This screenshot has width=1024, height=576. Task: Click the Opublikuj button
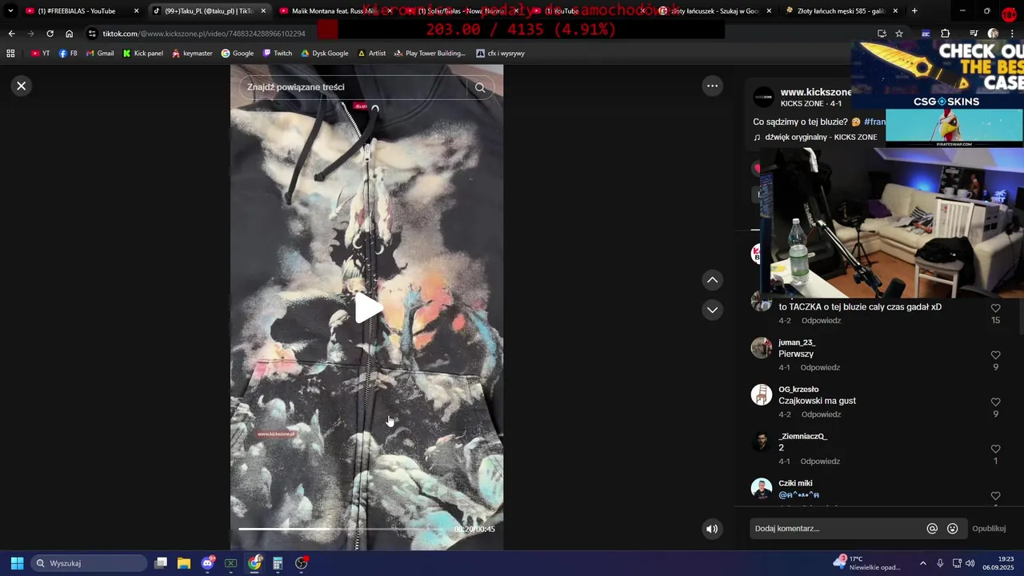pos(989,529)
